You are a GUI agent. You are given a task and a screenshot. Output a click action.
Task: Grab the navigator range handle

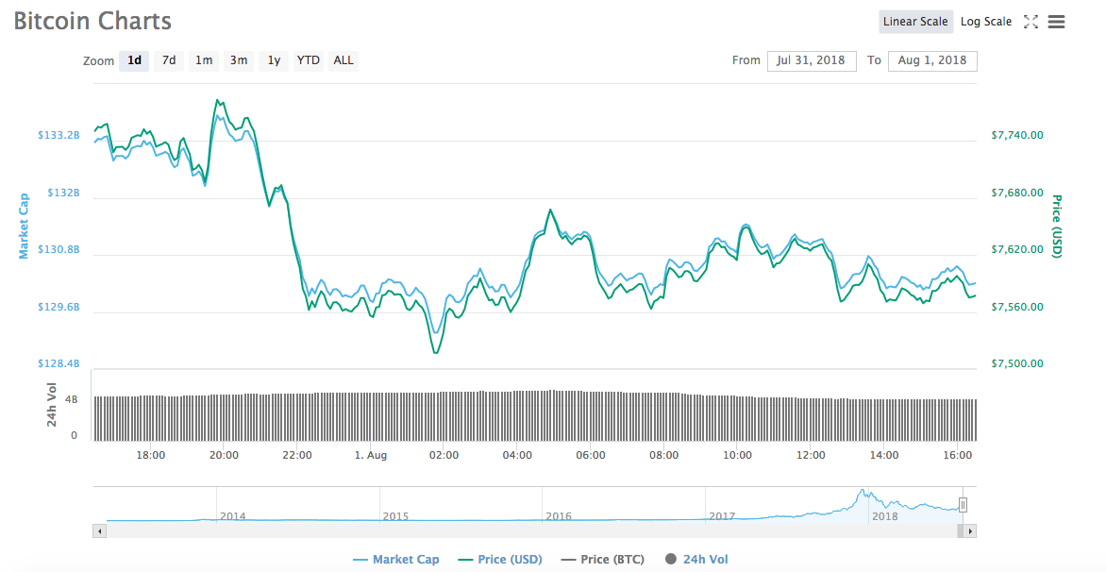coord(963,505)
